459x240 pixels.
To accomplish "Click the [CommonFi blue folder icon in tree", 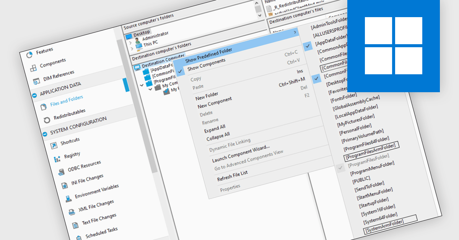I will [148, 77].
